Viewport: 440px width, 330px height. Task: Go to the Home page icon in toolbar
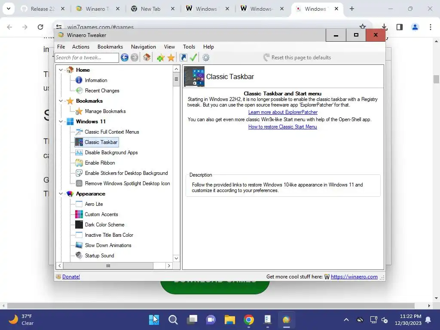[x=147, y=58]
